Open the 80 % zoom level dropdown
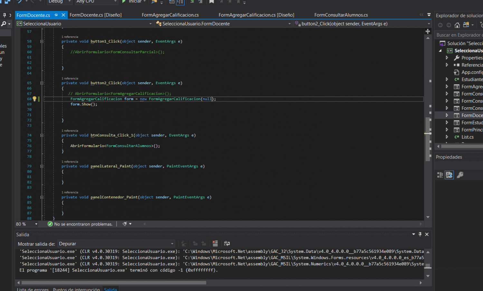 [27, 224]
